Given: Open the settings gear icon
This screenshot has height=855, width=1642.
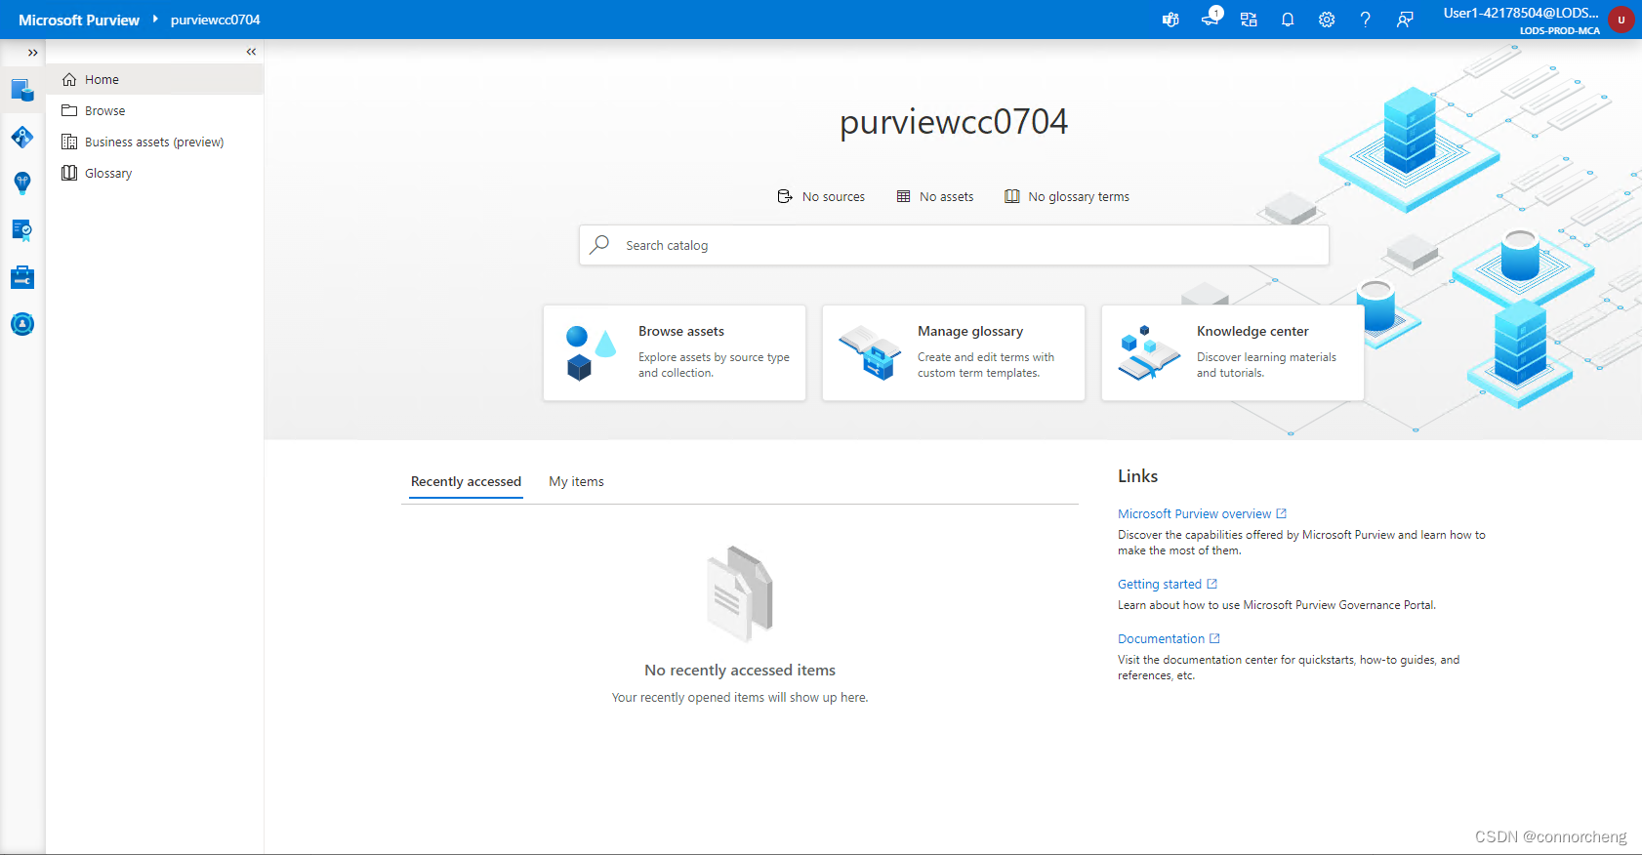Looking at the screenshot, I should (1327, 20).
